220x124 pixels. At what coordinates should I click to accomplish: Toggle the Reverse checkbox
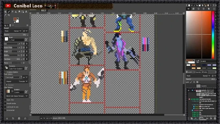[x=7, y=85]
